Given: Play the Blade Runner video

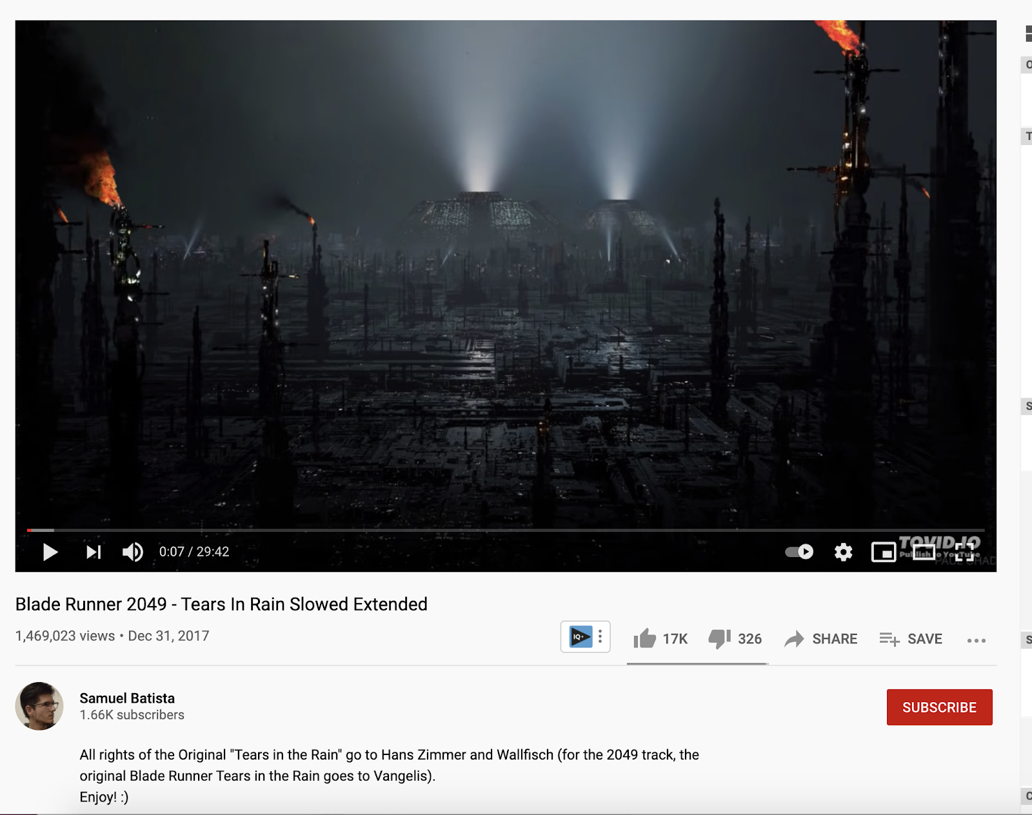Looking at the screenshot, I should tap(50, 552).
